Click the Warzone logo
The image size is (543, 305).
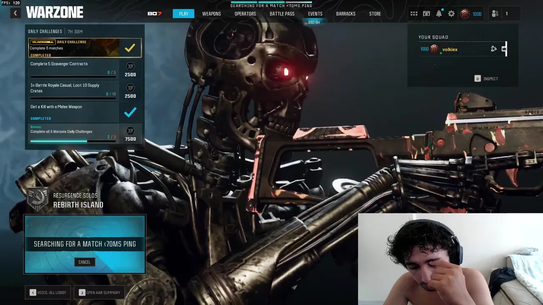coord(55,13)
